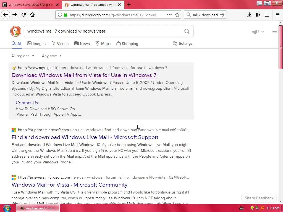Open Download Windows Mail from Vista link

coord(84,75)
